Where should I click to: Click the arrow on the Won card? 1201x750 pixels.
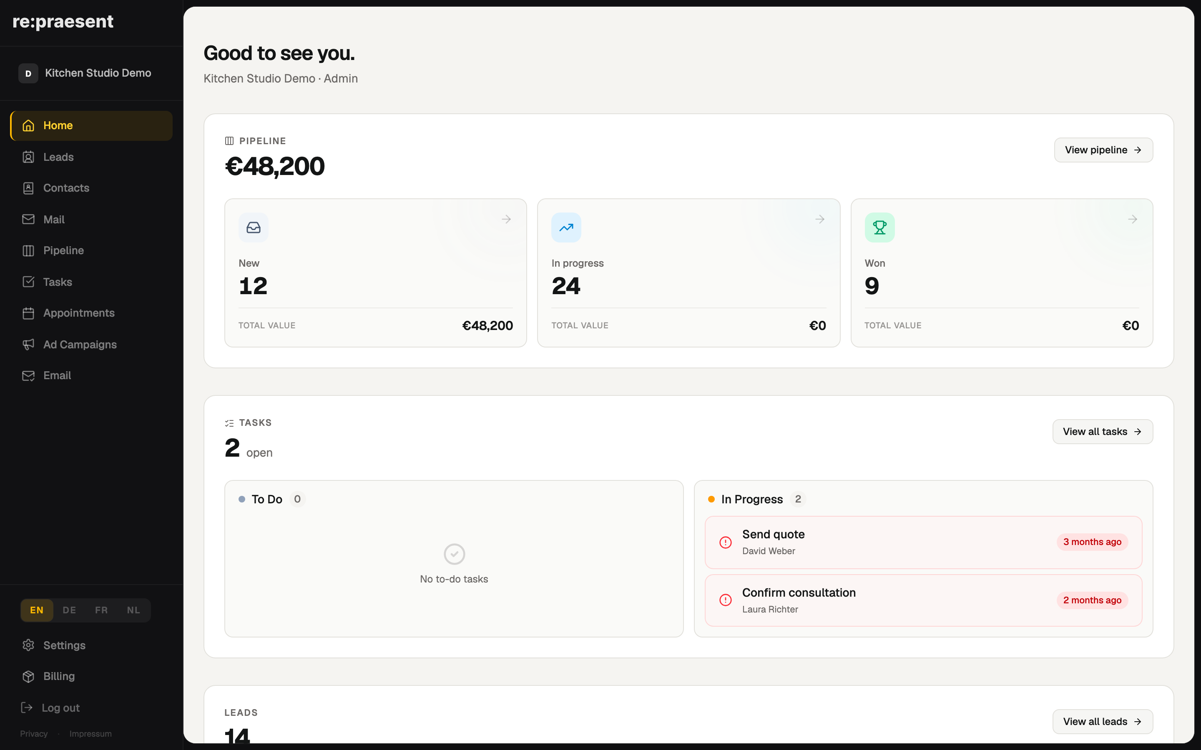click(x=1133, y=219)
